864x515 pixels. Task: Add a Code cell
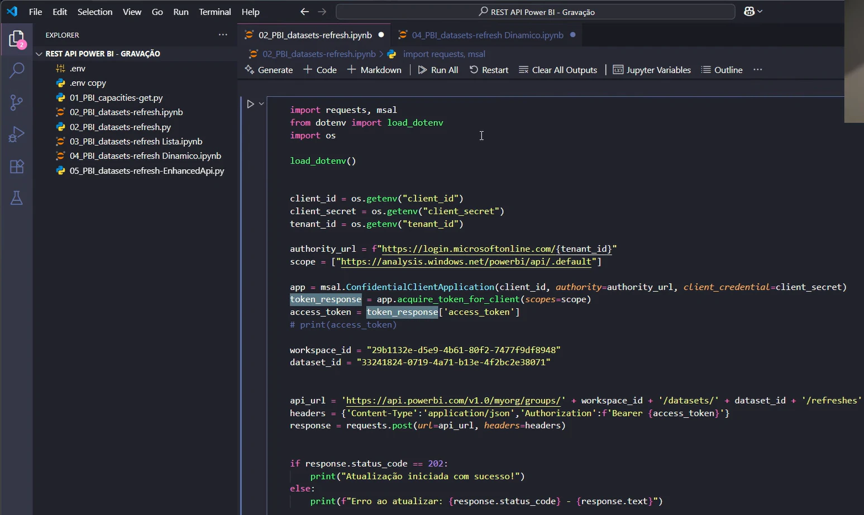click(320, 70)
